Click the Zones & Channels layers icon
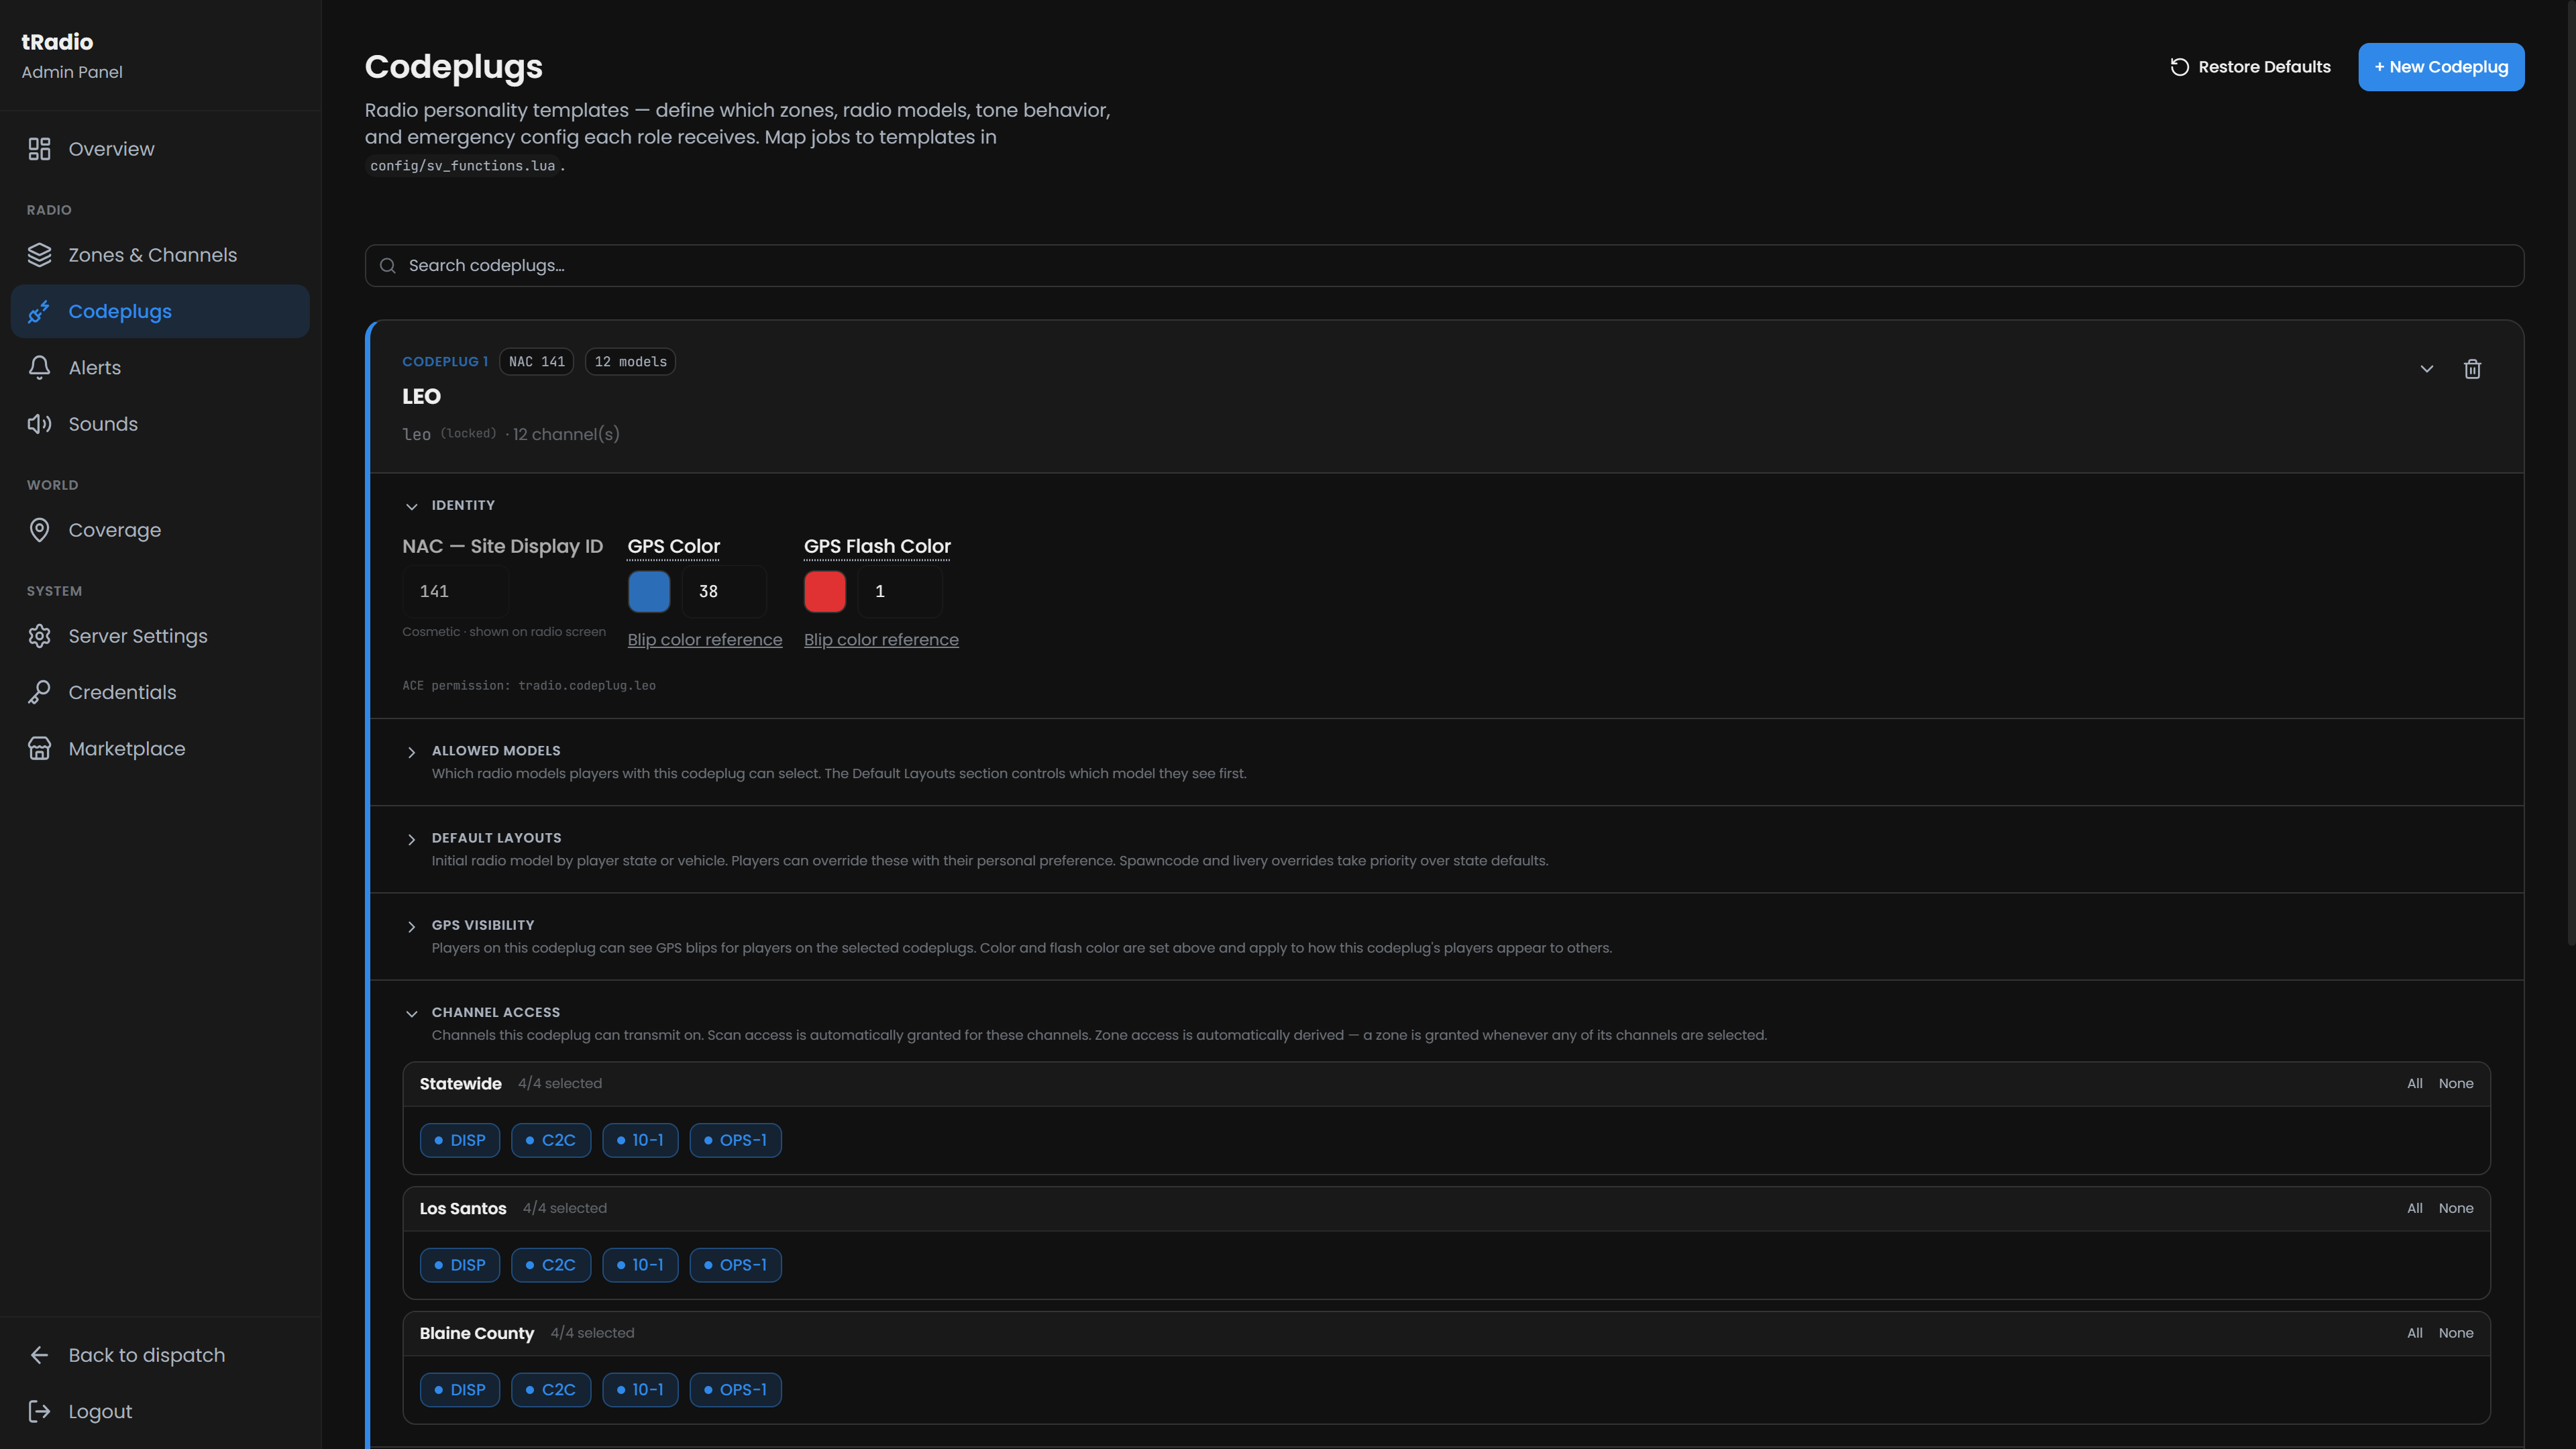This screenshot has height=1449, width=2576. point(39,255)
